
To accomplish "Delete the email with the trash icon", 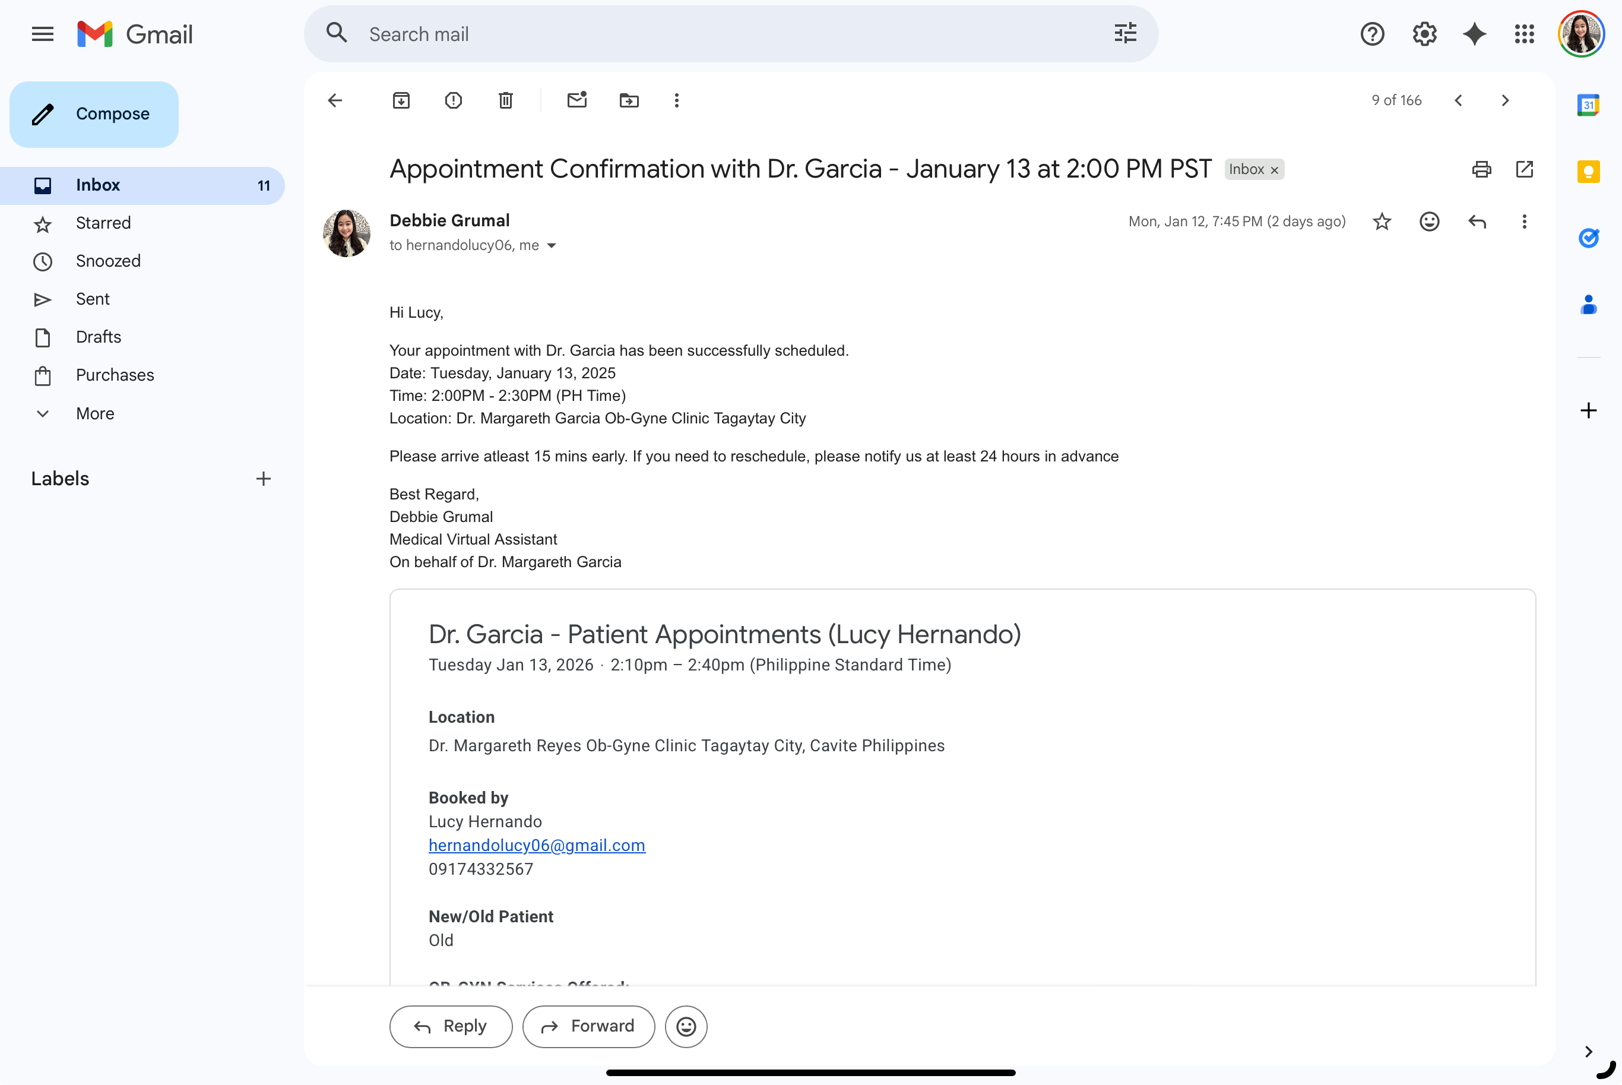I will click(x=506, y=100).
